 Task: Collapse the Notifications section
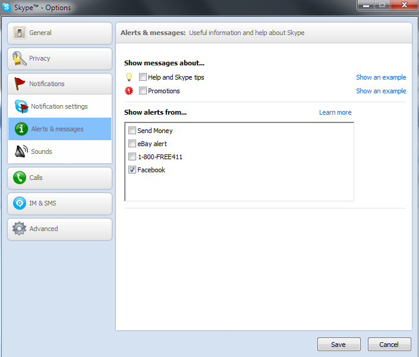tap(59, 84)
